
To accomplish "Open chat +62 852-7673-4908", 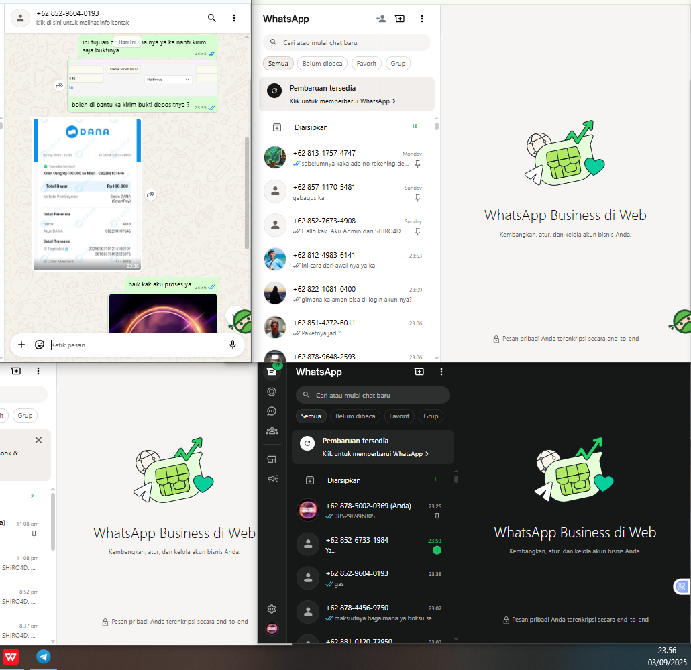I will (x=347, y=225).
